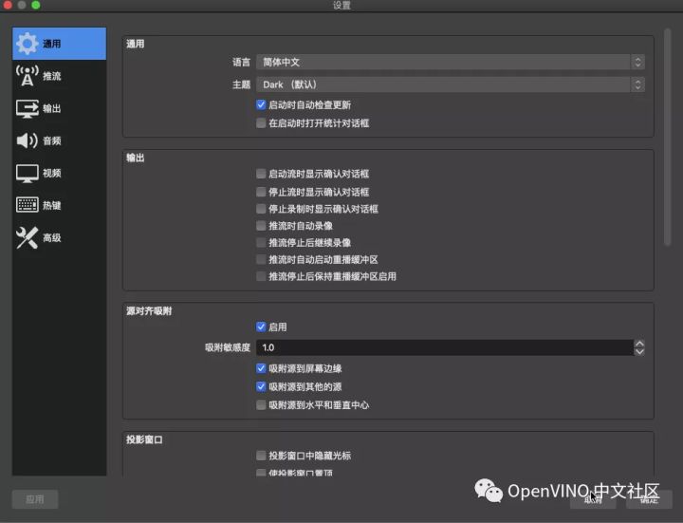Click the 吸附敏感度 value field
Image resolution: width=683 pixels, height=523 pixels.
point(443,348)
